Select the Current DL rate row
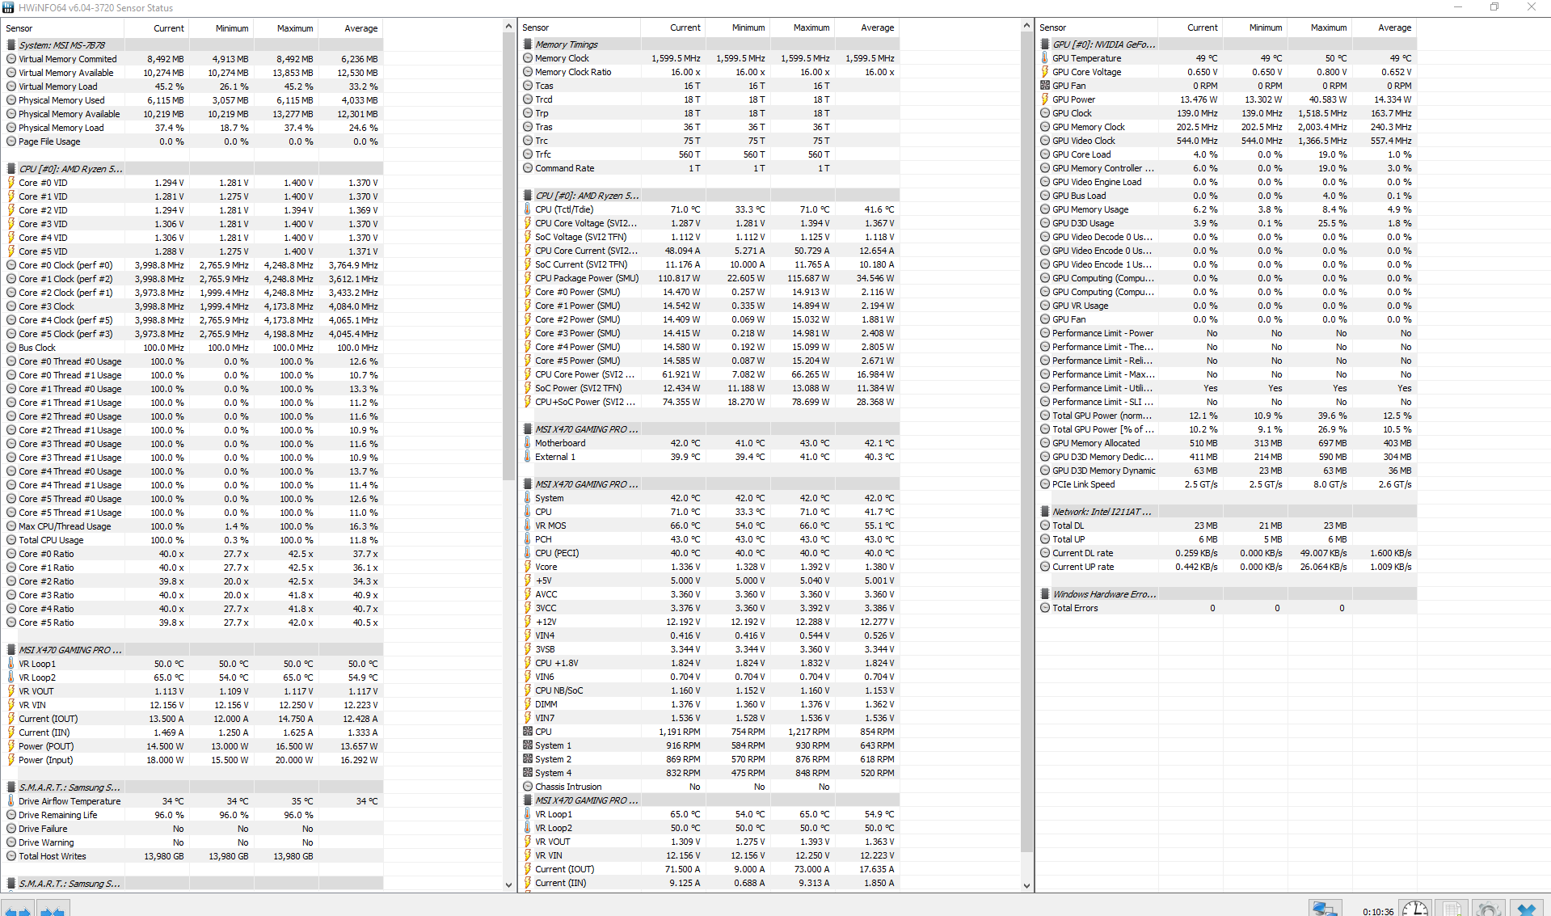 pyautogui.click(x=1226, y=553)
